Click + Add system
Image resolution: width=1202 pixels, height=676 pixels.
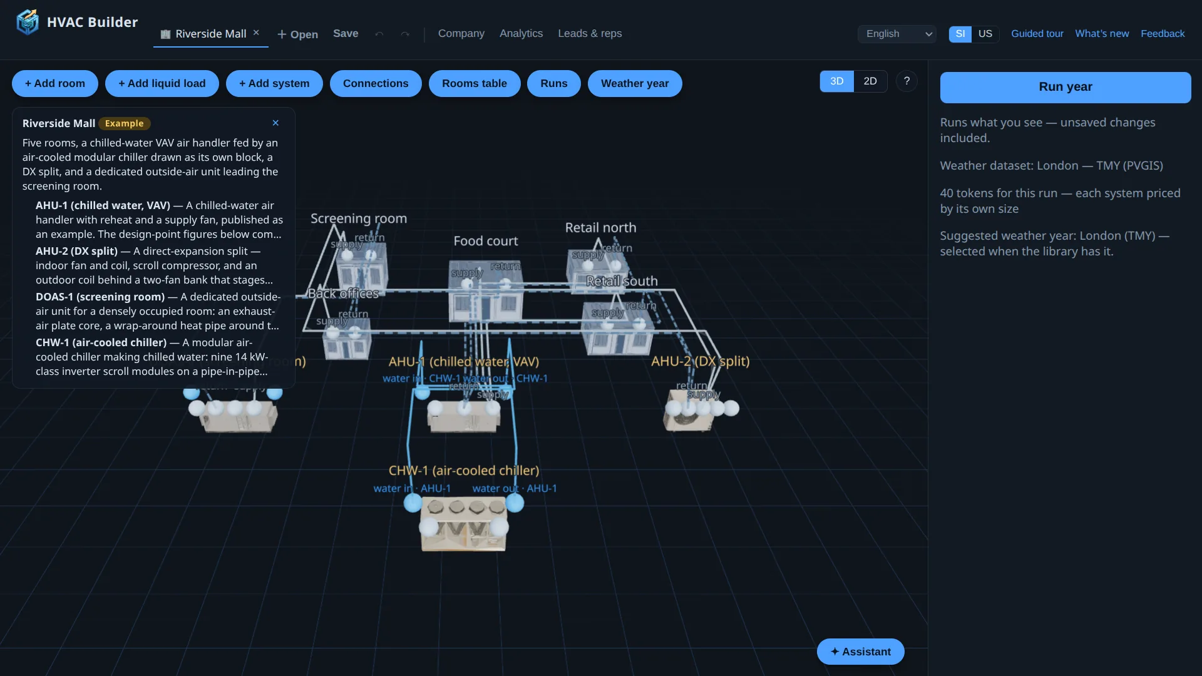pyautogui.click(x=274, y=83)
